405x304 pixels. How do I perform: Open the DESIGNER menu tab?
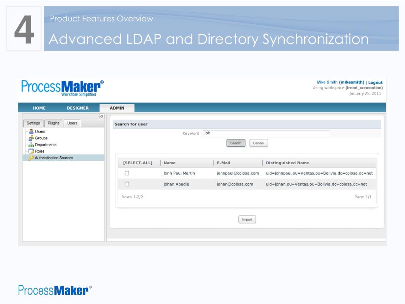click(x=78, y=108)
